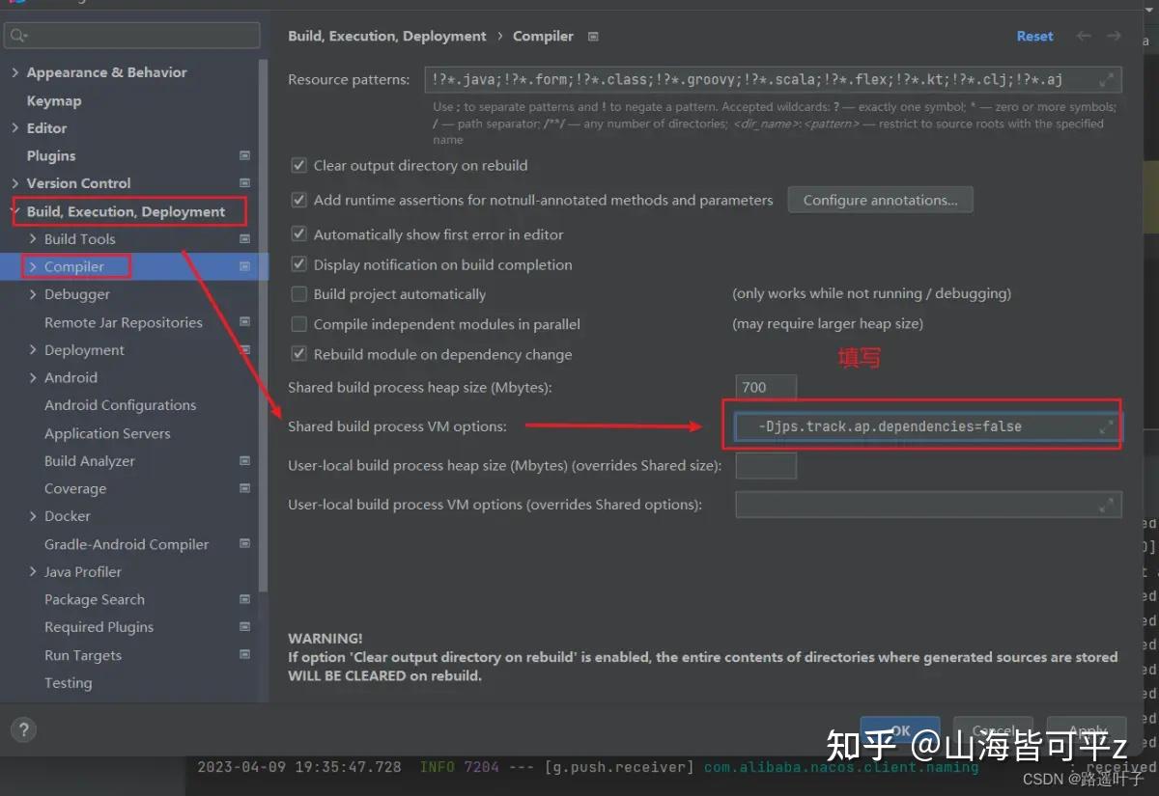The image size is (1159, 796).
Task: Expand the Resource patterns field editor icon
Action: click(x=1107, y=79)
